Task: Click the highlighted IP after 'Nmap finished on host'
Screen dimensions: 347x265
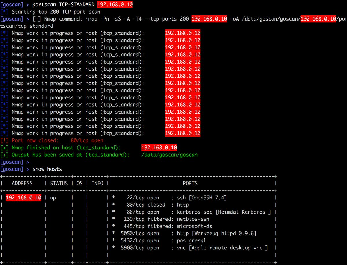Action: (x=159, y=148)
